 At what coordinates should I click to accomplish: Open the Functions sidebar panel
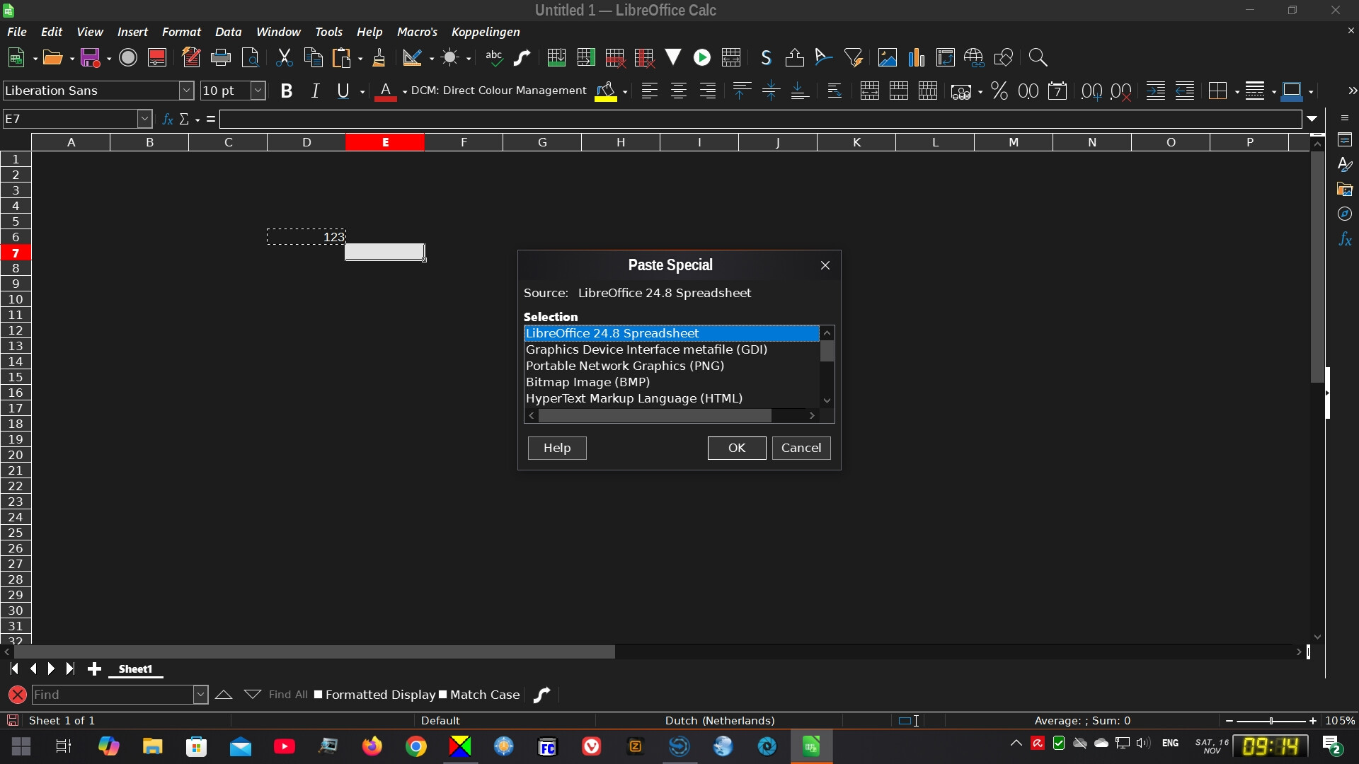1346,240
